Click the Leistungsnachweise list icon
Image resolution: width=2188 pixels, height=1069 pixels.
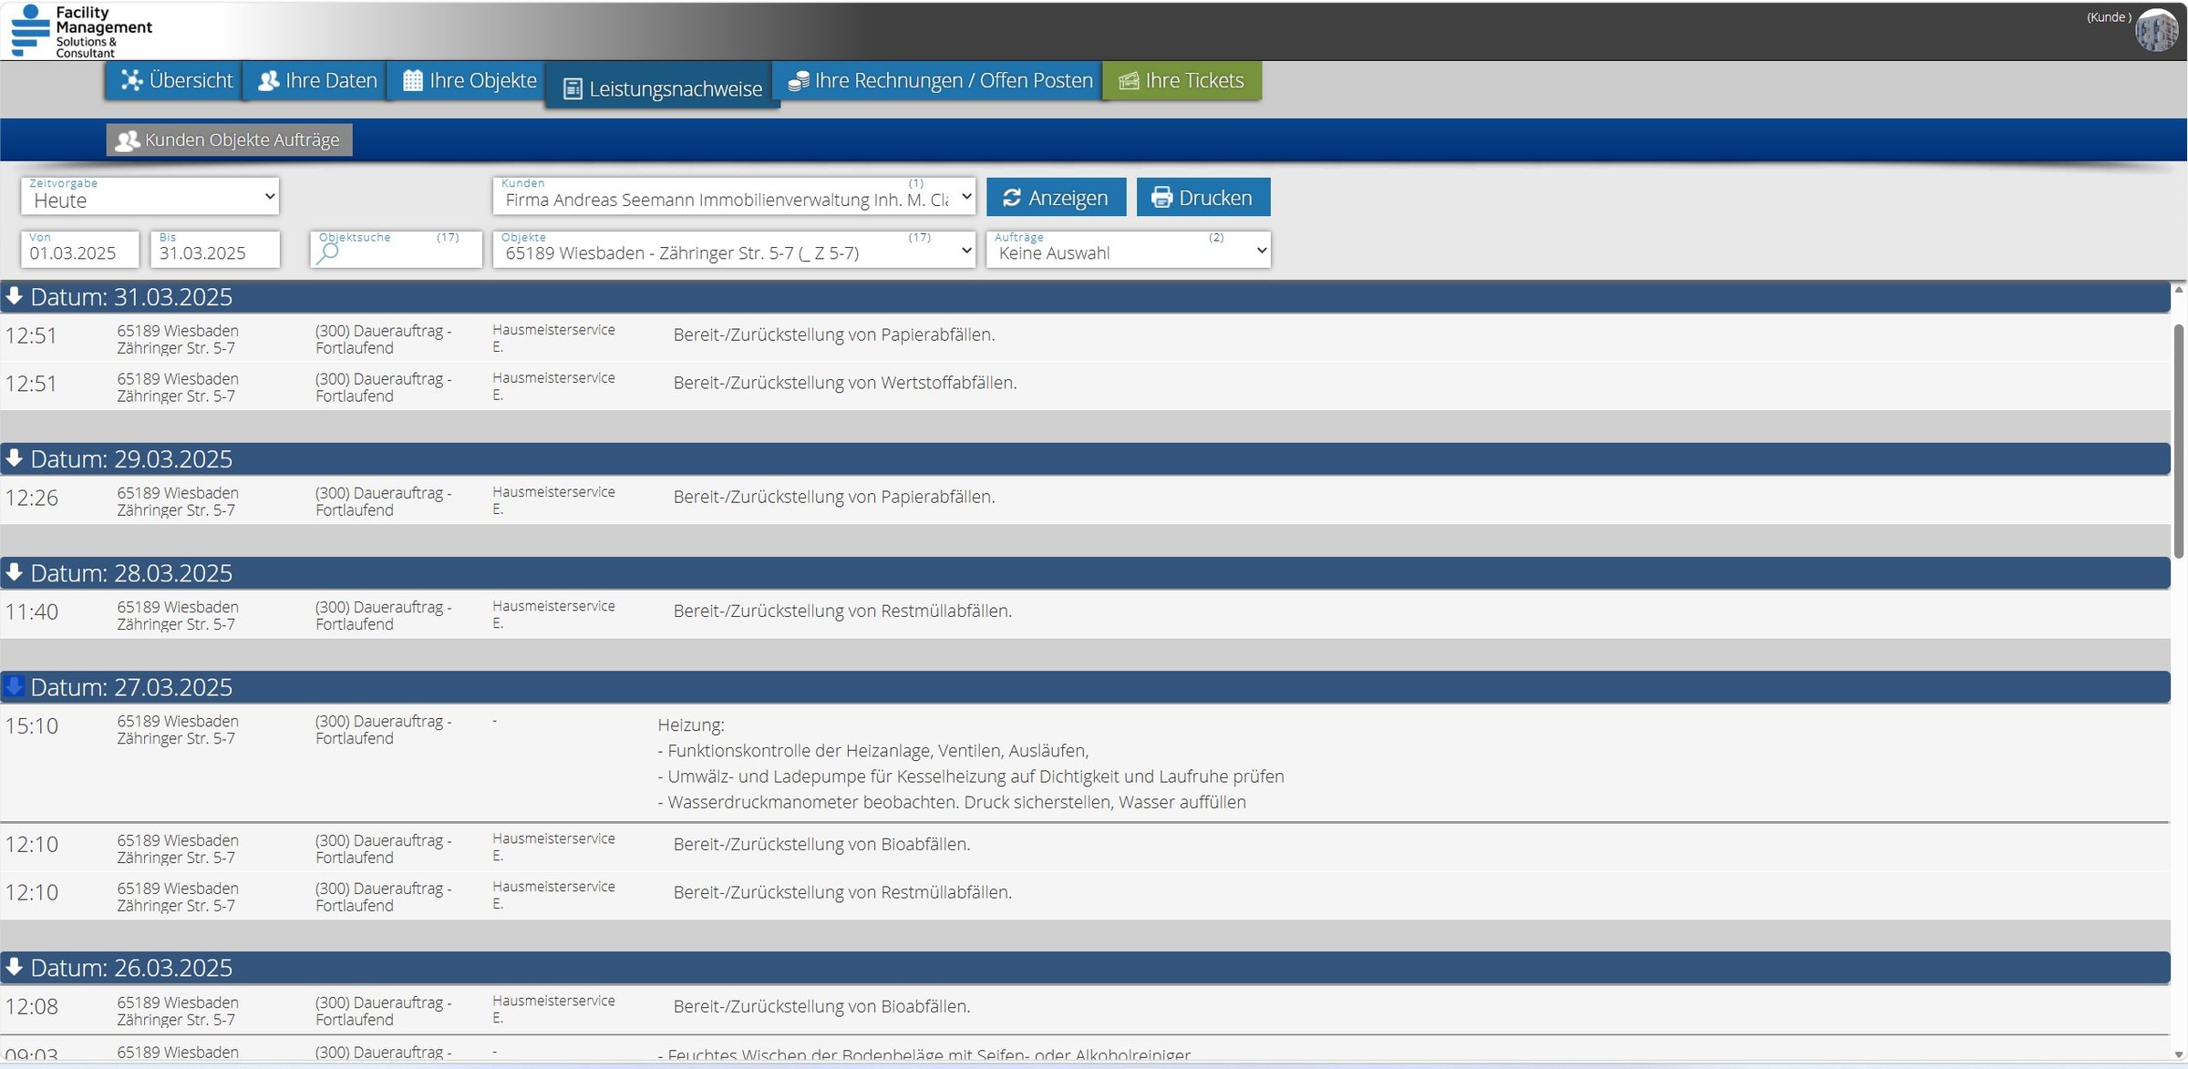click(x=573, y=88)
